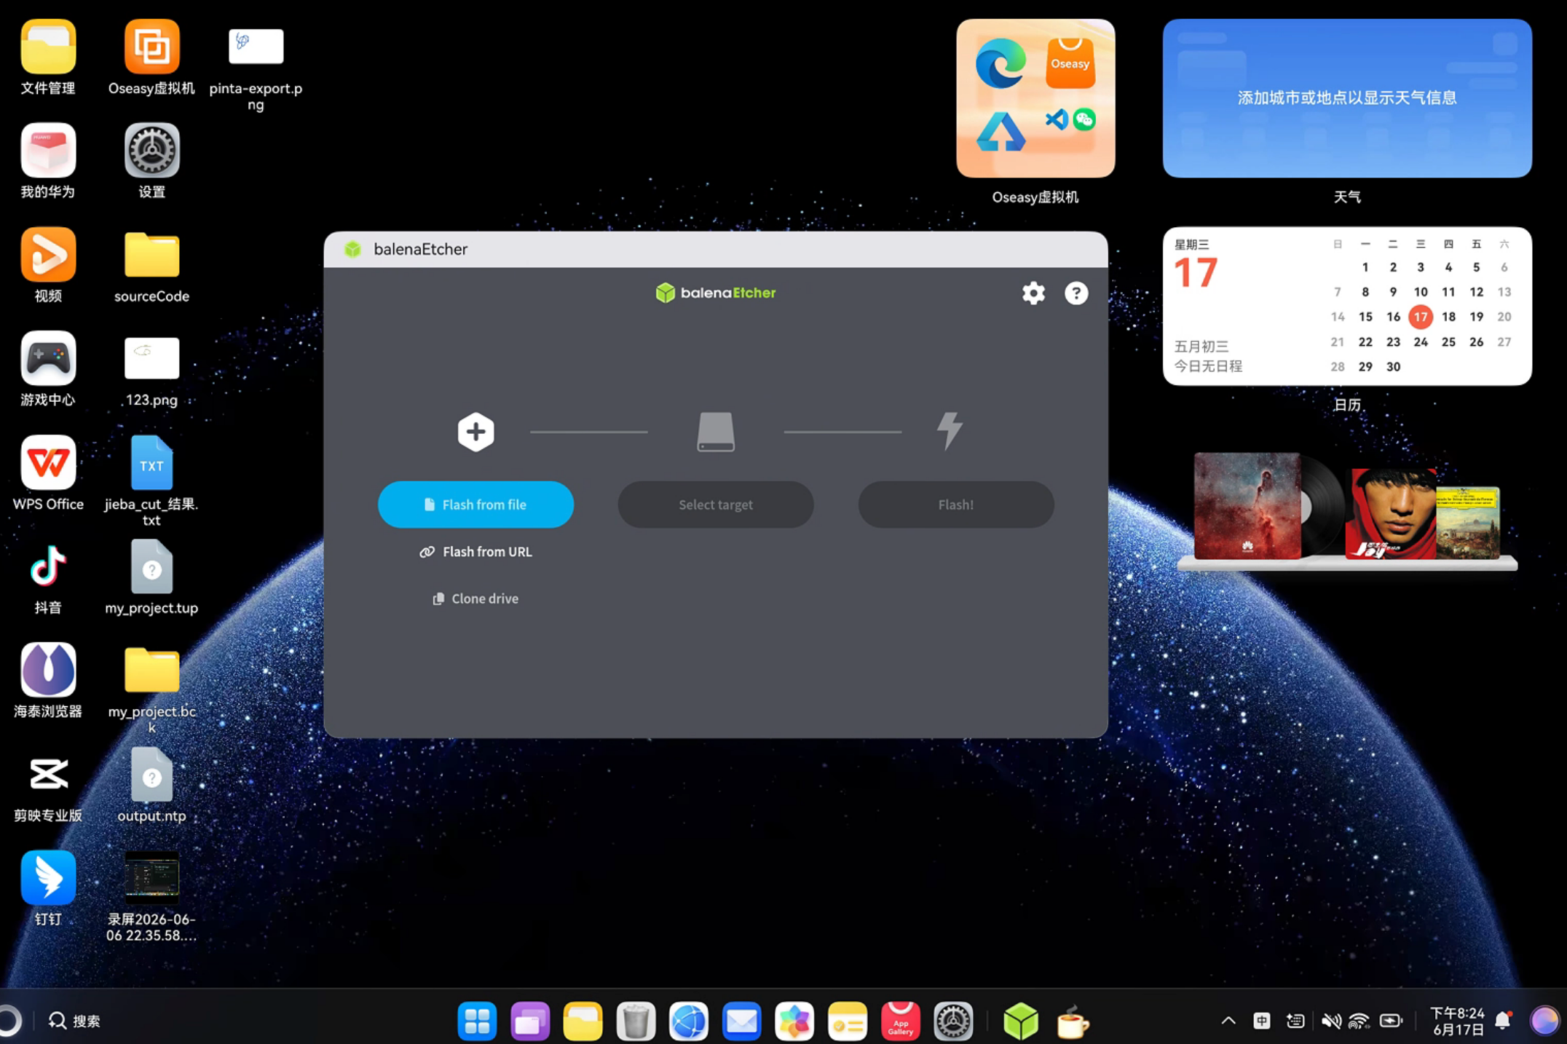Screen dimensions: 1567x1044
Task: Click the Jay album cover
Action: 1391,514
